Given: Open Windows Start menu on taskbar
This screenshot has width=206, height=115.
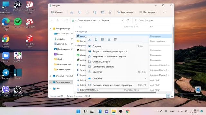Looking at the screenshot, I should 78,111.
